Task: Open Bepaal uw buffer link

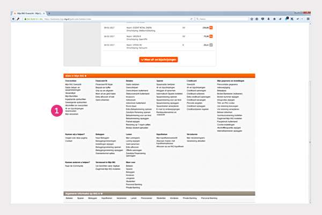Action: (103, 88)
